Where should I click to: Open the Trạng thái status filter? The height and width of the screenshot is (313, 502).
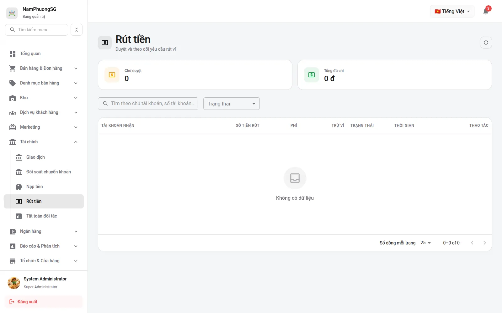(x=232, y=104)
